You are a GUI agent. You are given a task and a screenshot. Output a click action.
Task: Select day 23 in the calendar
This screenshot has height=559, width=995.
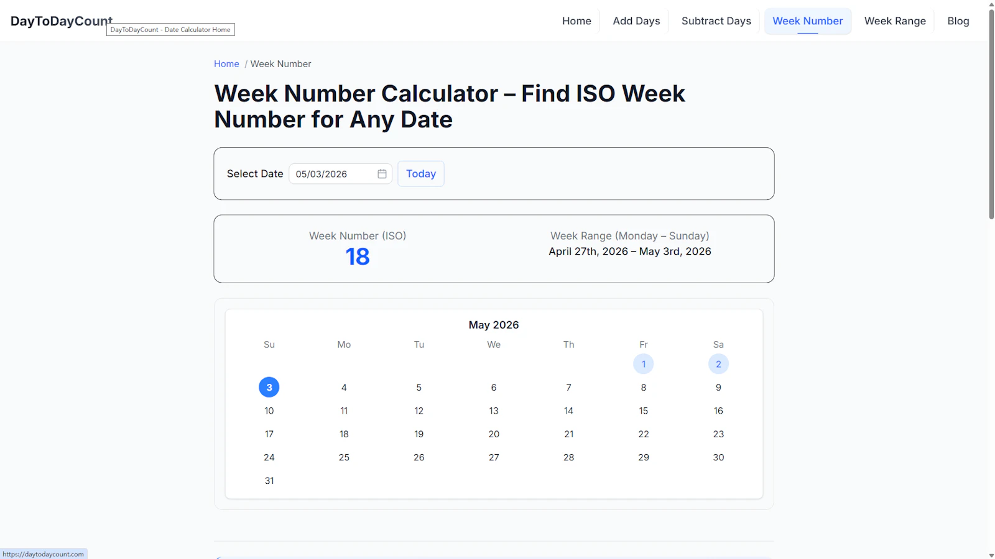[x=718, y=434]
